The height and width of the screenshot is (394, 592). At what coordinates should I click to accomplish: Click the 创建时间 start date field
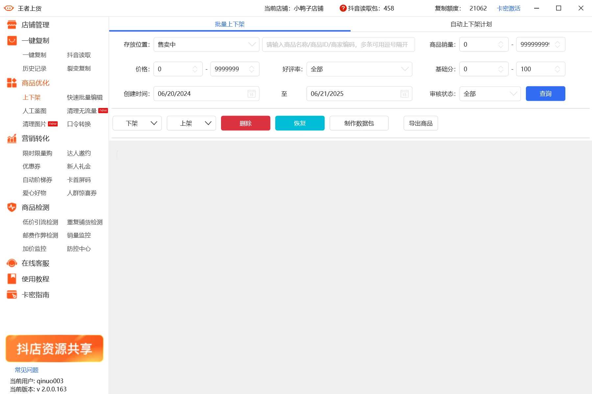point(206,94)
